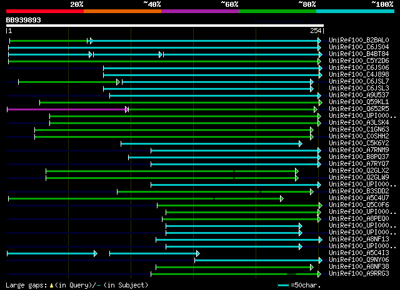400x290 pixels.
Task: Select the cyan alignment bar for C5K6Y2
Action: (x=210, y=144)
